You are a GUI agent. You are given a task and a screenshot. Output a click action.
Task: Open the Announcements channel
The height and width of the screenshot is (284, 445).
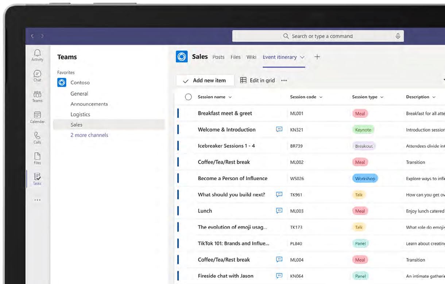click(89, 104)
